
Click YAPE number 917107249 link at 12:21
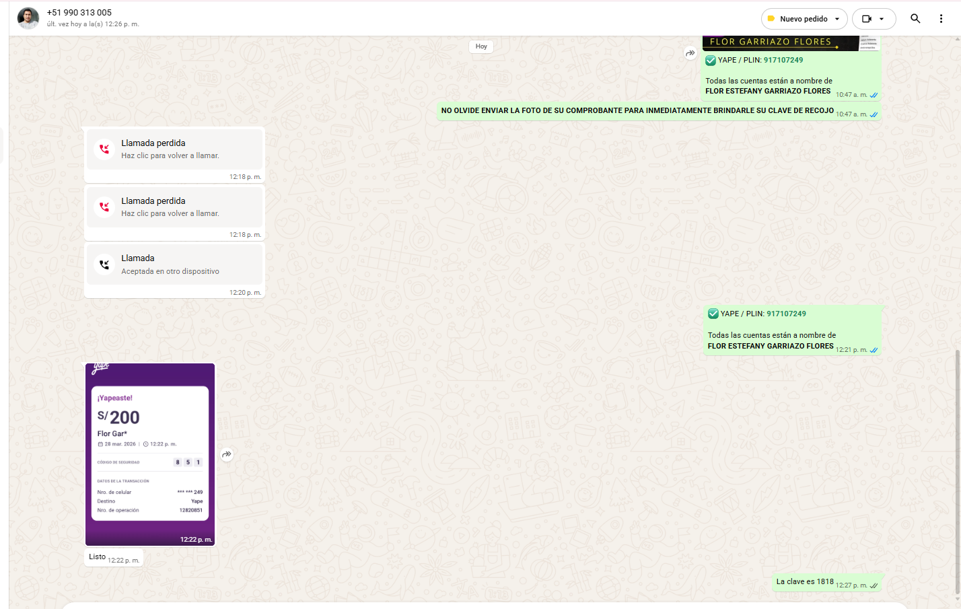(x=786, y=314)
